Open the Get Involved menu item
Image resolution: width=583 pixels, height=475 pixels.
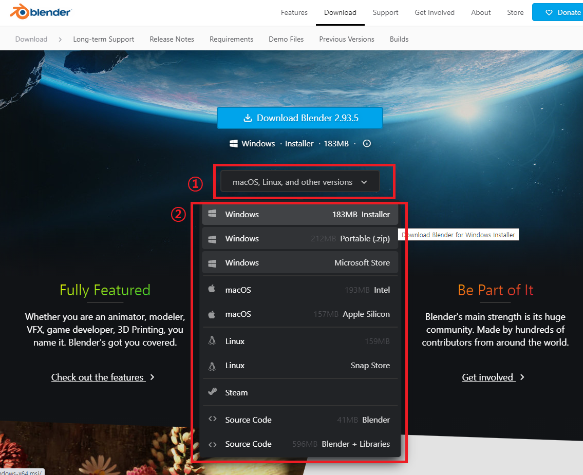(x=434, y=13)
